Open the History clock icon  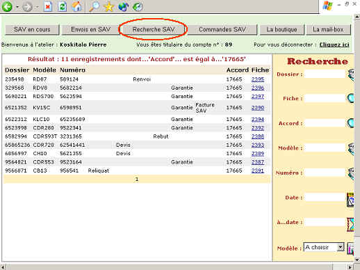pyautogui.click(x=138, y=6)
